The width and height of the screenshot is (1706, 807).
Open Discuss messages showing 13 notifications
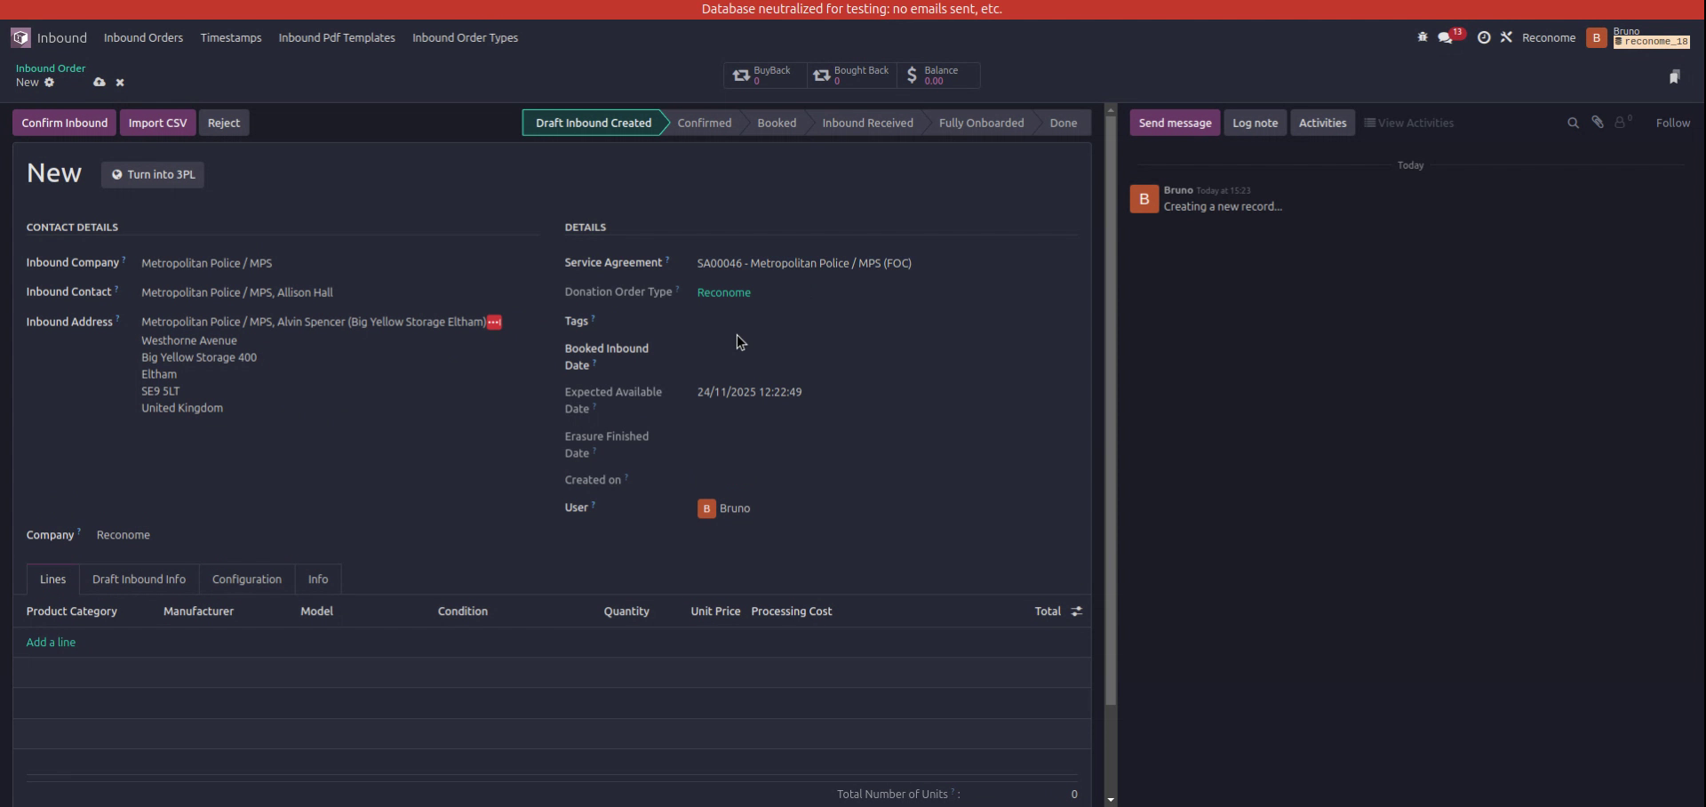1445,37
